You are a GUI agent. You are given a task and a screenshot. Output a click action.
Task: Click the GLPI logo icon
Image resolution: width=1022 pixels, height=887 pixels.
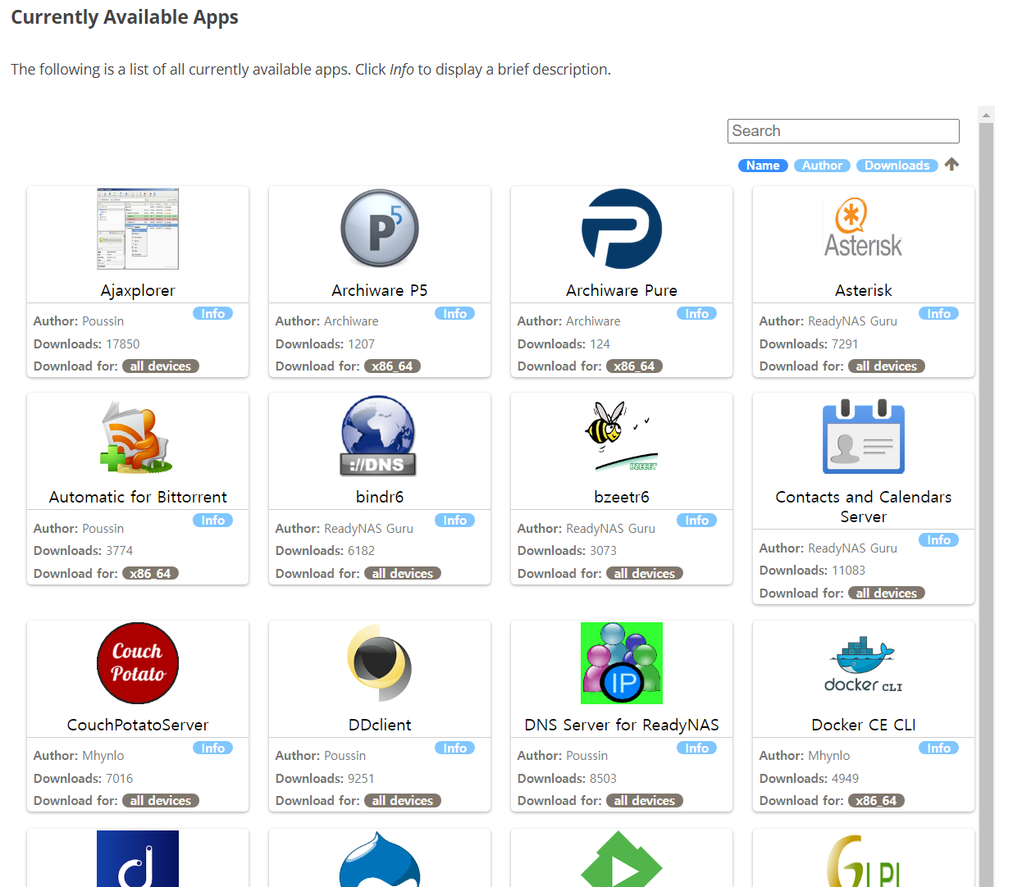tap(864, 861)
